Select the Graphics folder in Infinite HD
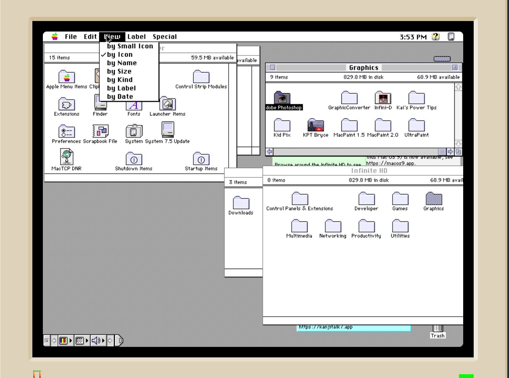 (x=434, y=198)
